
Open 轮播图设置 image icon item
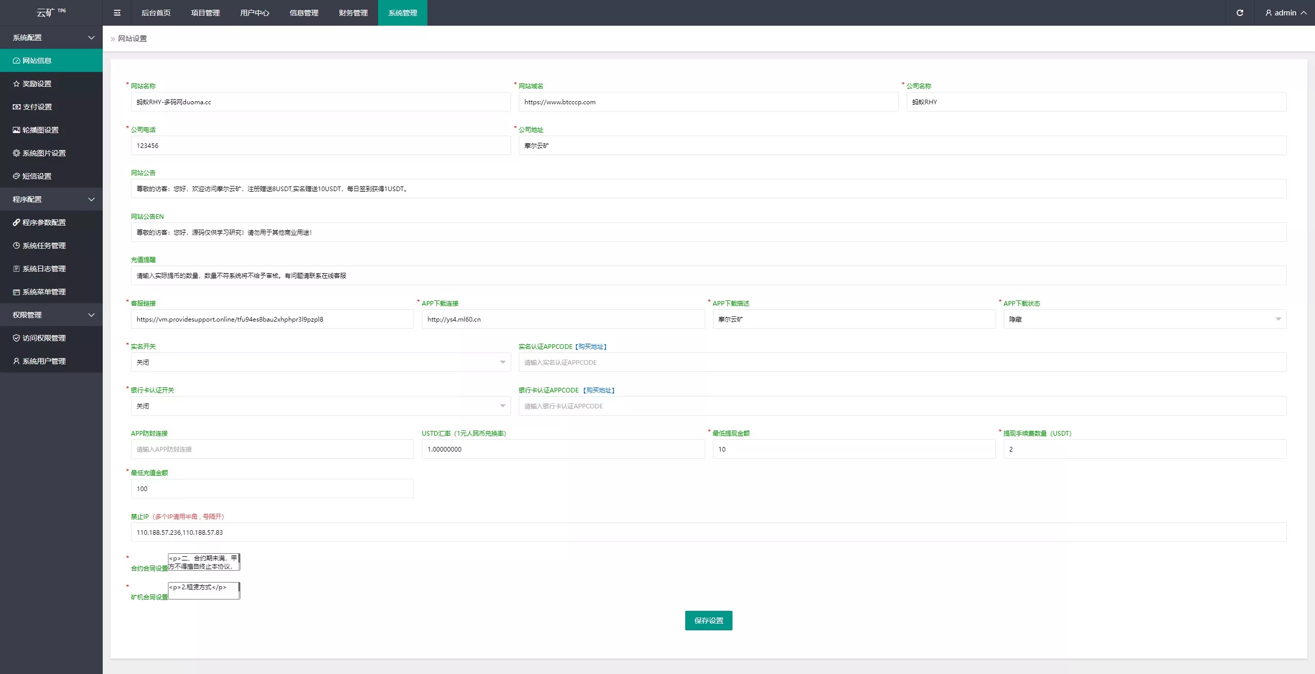[x=40, y=130]
